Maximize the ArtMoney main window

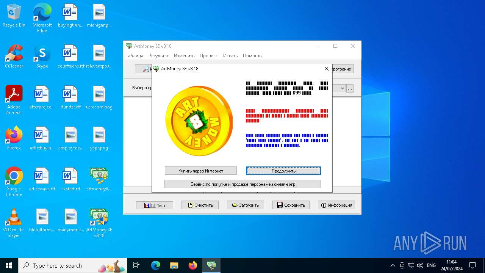(335, 46)
